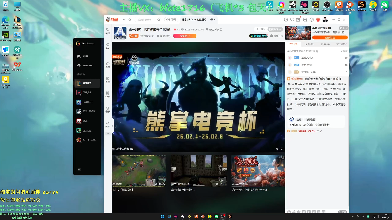392x220 pixels.
Task: Open the dropdown button in room header right
Action: (275, 29)
